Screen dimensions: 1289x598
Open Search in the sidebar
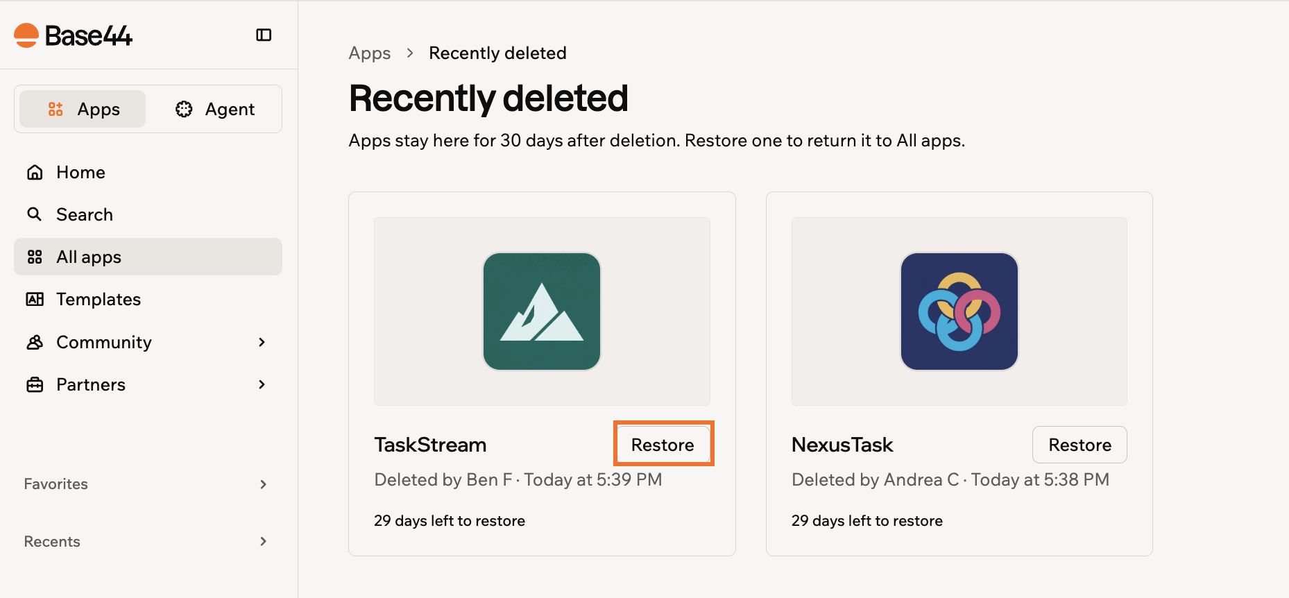pyautogui.click(x=148, y=214)
